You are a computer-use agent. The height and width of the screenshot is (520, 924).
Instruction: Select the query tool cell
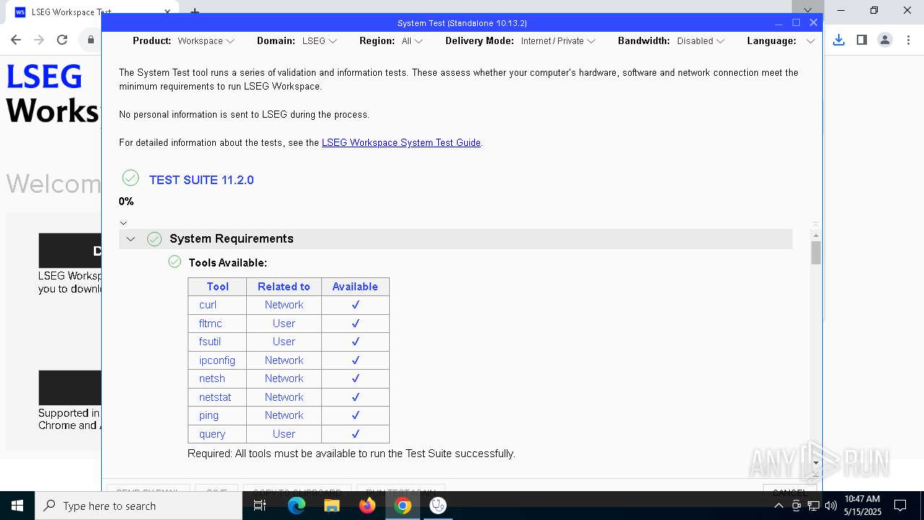pyautogui.click(x=217, y=434)
